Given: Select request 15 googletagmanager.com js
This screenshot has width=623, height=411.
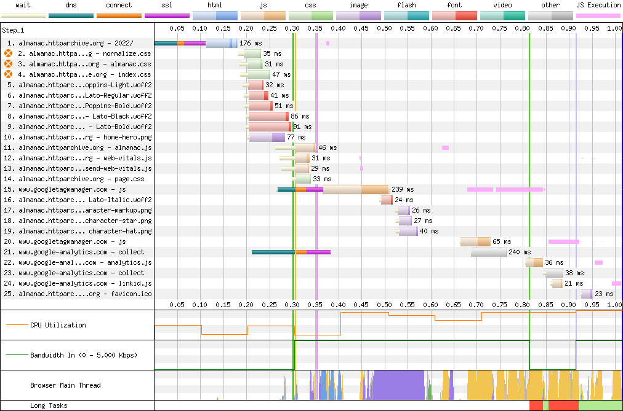Looking at the screenshot, I should [x=71, y=190].
